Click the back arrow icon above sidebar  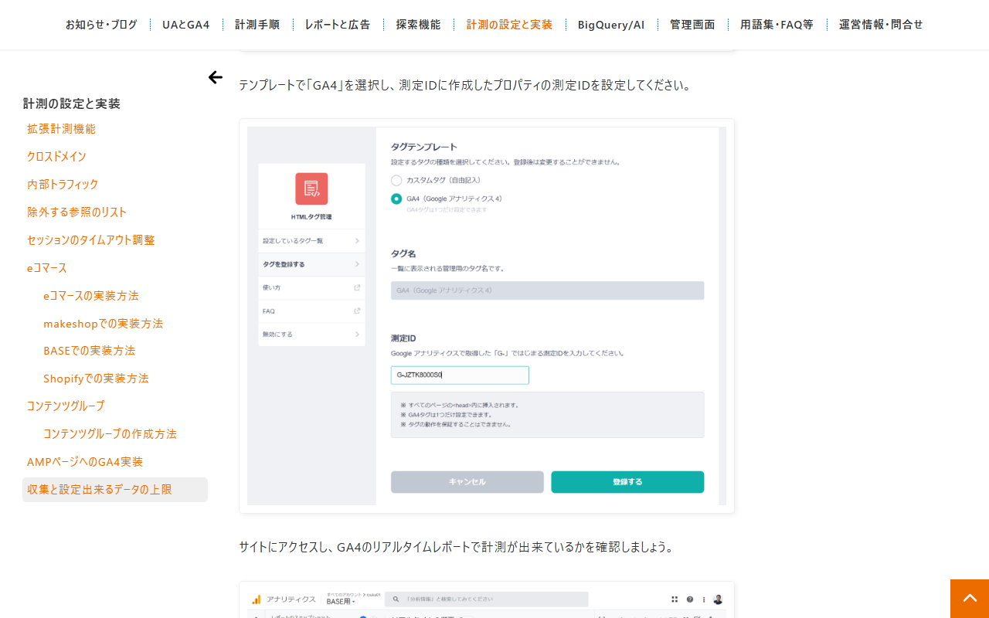[216, 77]
